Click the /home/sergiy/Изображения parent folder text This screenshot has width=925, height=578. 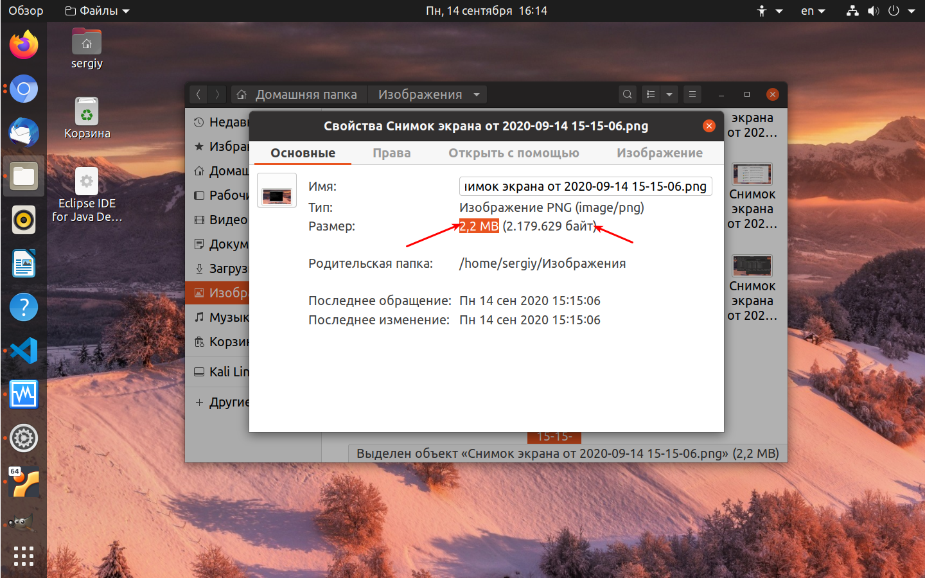pyautogui.click(x=542, y=263)
